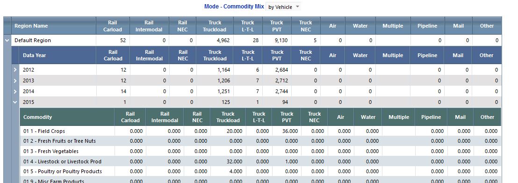Open the "by Vehicle" dropdown
The image size is (518, 183).
(283, 7)
